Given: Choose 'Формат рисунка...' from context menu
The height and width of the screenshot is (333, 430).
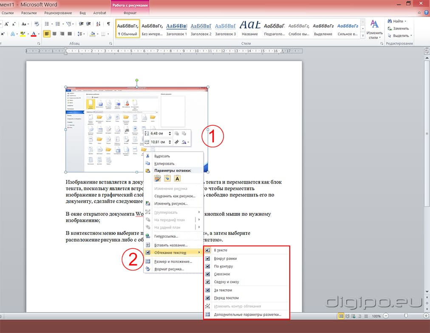Looking at the screenshot, I should [x=169, y=269].
